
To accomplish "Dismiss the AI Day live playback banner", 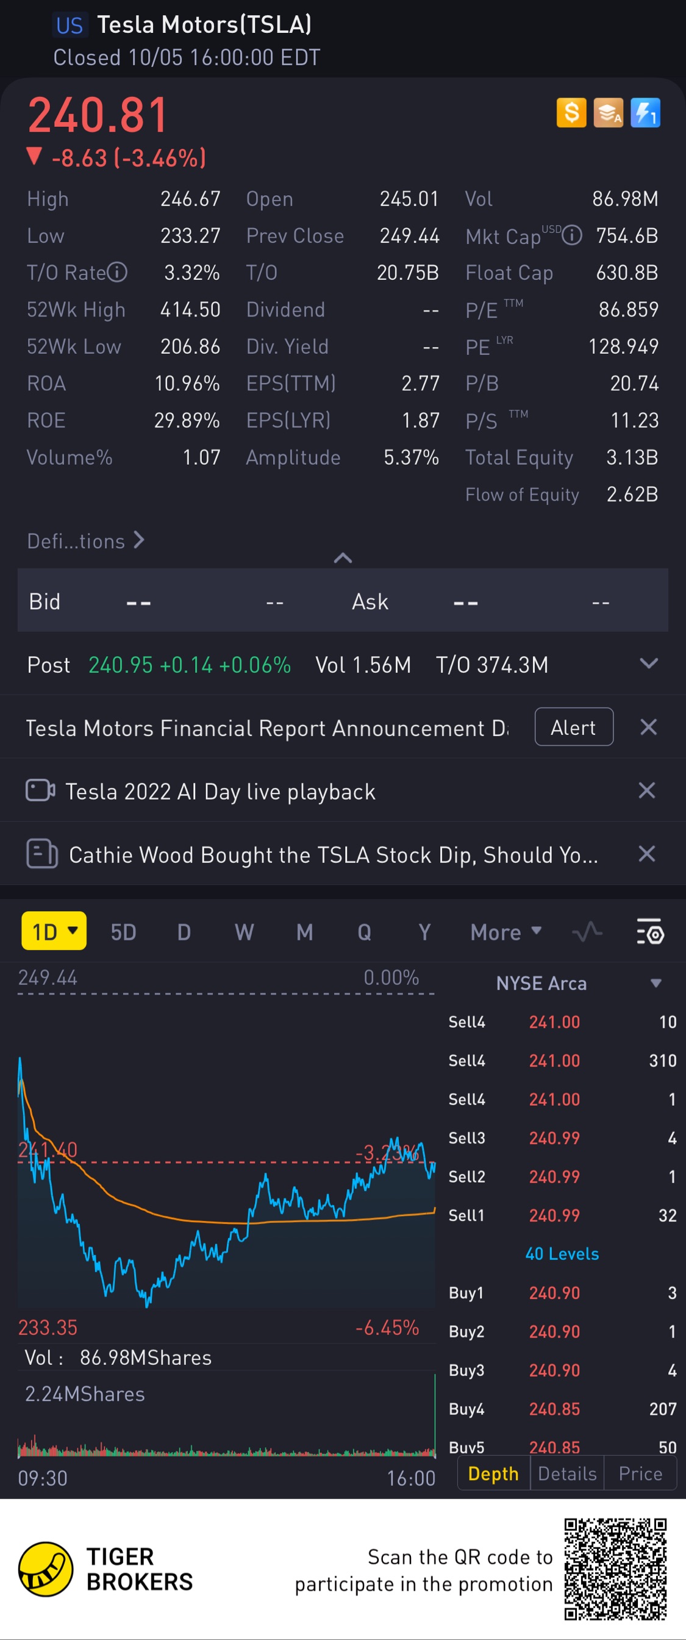I will [646, 790].
